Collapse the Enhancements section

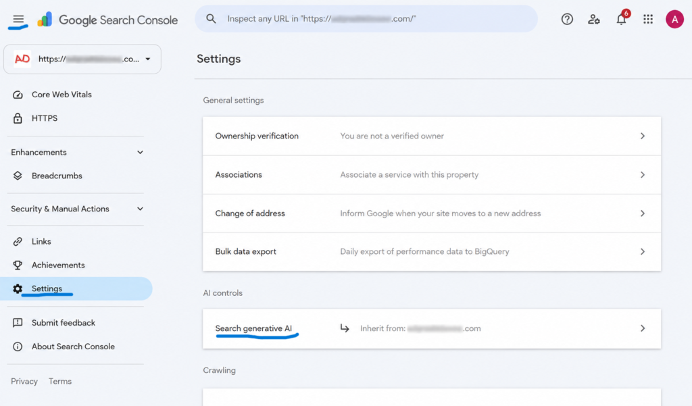tap(140, 152)
